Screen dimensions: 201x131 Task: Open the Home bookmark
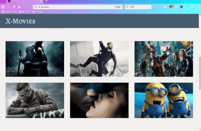pyautogui.click(x=50, y=12)
